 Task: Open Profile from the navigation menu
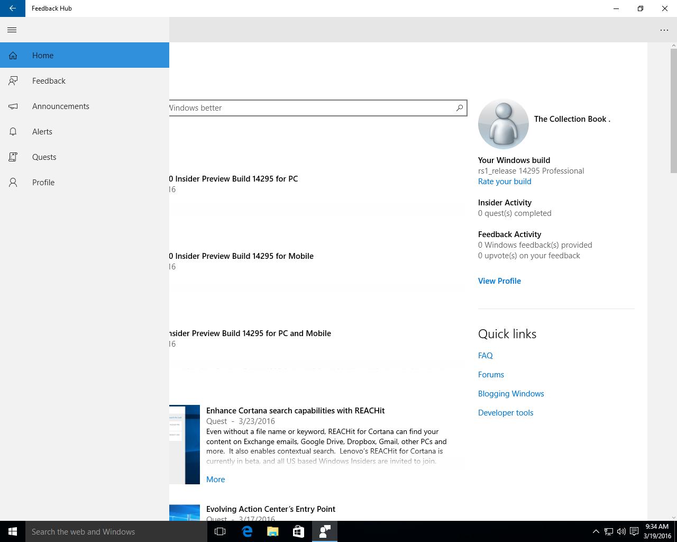click(x=85, y=182)
